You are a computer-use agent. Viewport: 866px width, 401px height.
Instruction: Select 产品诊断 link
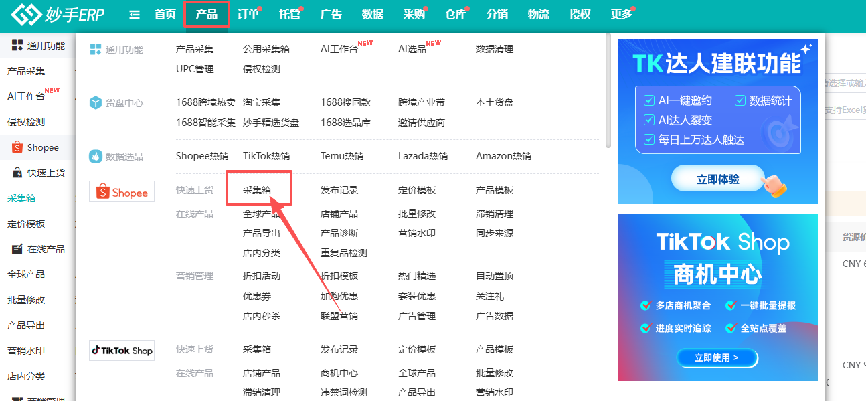[339, 233]
